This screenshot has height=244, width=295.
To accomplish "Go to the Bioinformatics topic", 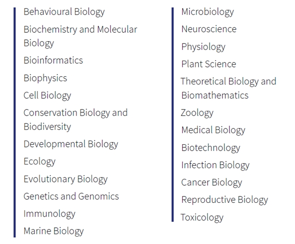I will (x=53, y=61).
